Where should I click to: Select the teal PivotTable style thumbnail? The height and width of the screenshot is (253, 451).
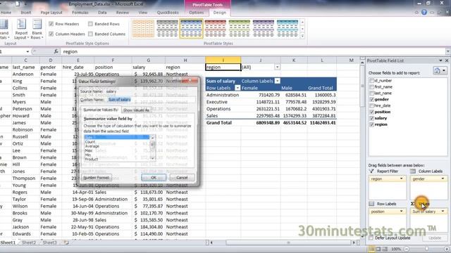click(288, 29)
